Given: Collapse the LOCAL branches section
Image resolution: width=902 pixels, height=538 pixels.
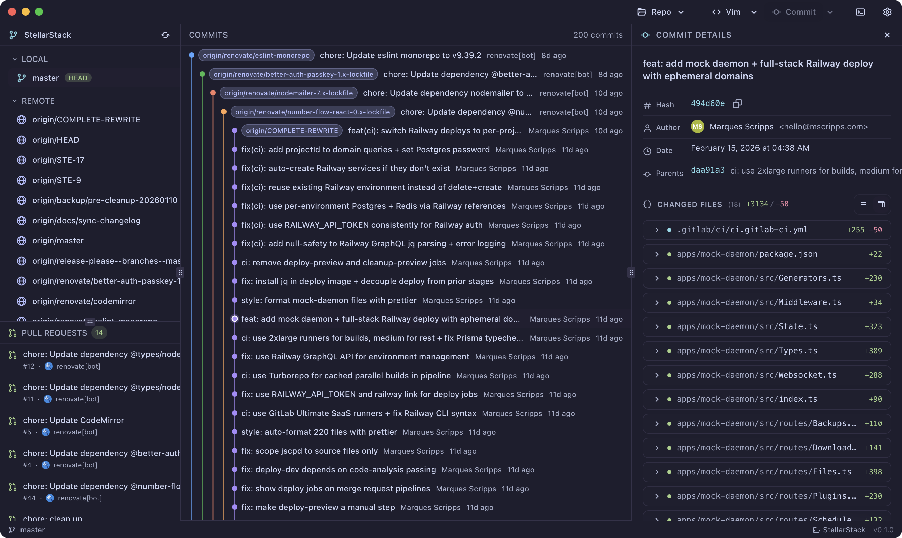Looking at the screenshot, I should click(15, 59).
